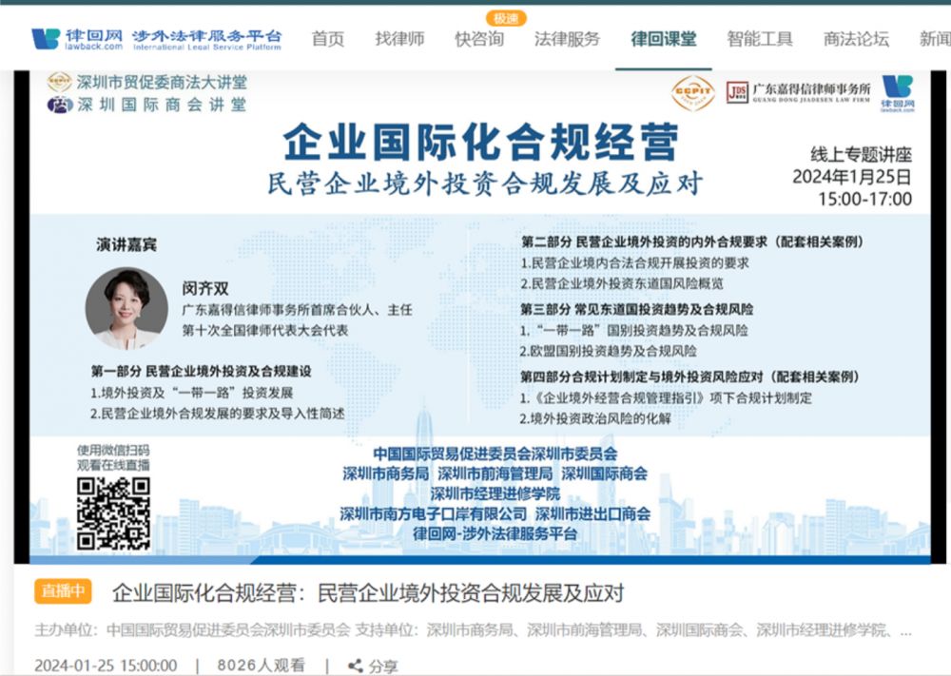Screen dimensions: 951x676
Task: Open the 首页 menu item
Action: click(328, 39)
